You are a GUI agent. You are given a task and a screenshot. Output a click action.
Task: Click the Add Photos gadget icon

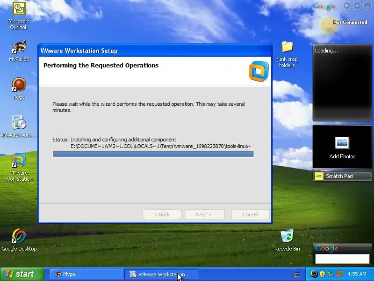click(342, 143)
